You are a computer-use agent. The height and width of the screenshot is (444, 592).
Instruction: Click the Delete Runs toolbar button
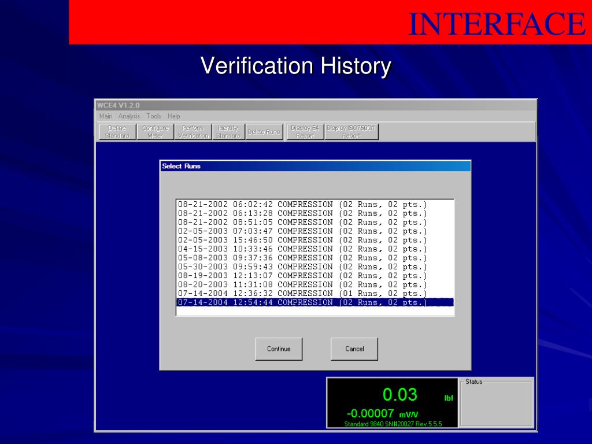tap(264, 132)
